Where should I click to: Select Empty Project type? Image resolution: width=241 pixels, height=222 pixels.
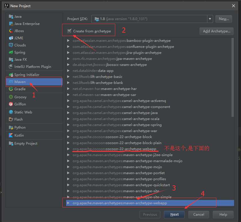[34, 143]
